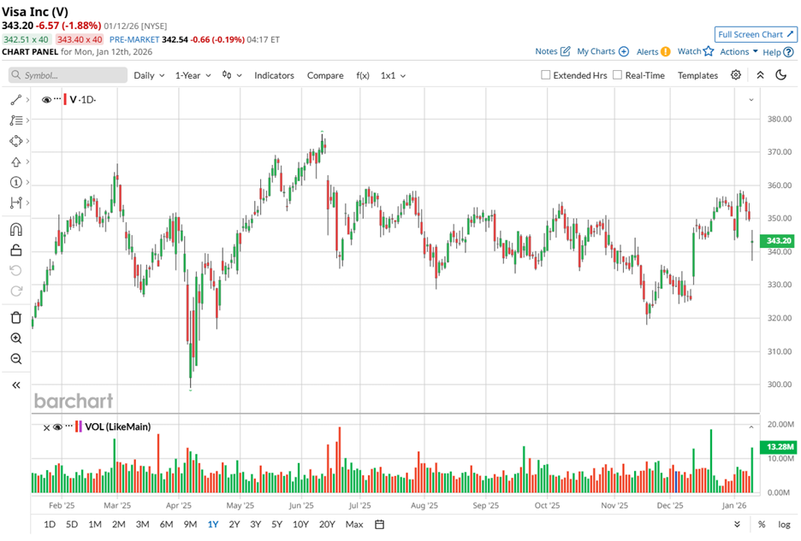Open the 1x1 grid layout dropdown
Image resolution: width=801 pixels, height=541 pixels.
pos(393,75)
